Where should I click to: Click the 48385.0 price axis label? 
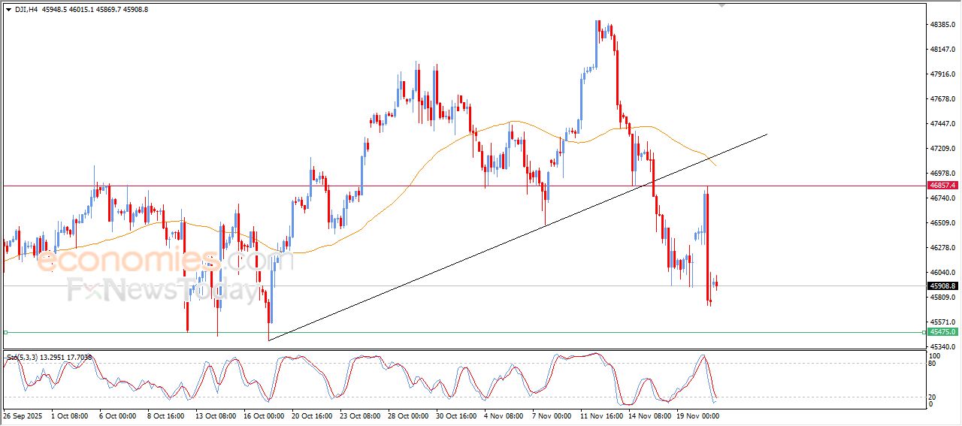pyautogui.click(x=942, y=25)
